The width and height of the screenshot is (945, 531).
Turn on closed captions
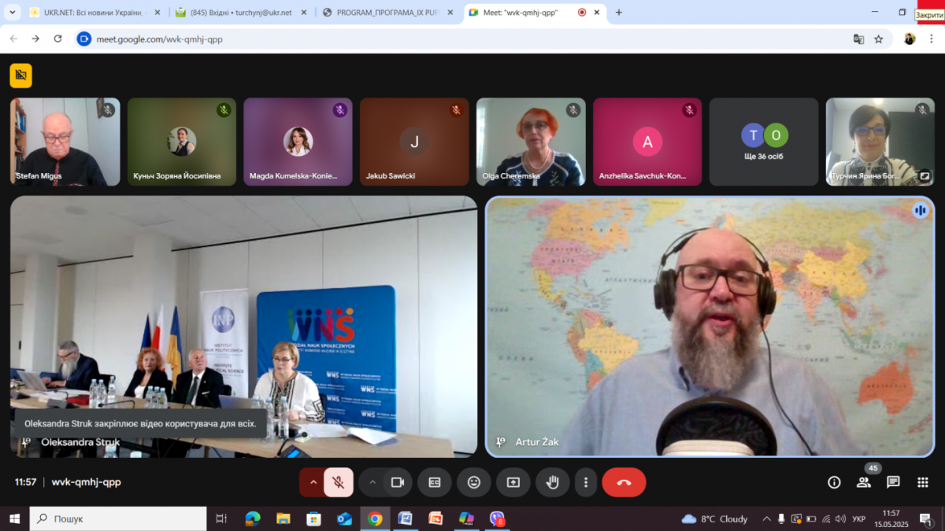click(435, 482)
